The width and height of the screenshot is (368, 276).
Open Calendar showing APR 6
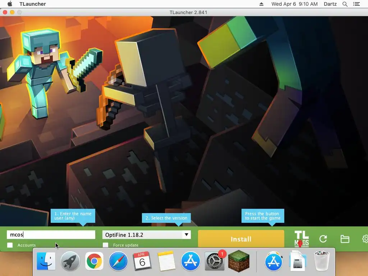(x=142, y=261)
